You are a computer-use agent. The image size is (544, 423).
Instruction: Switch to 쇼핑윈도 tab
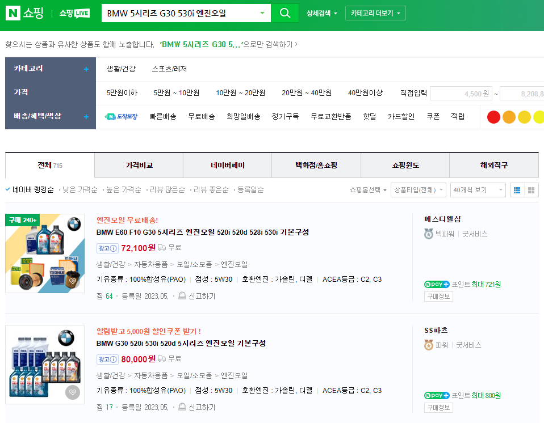pyautogui.click(x=405, y=165)
